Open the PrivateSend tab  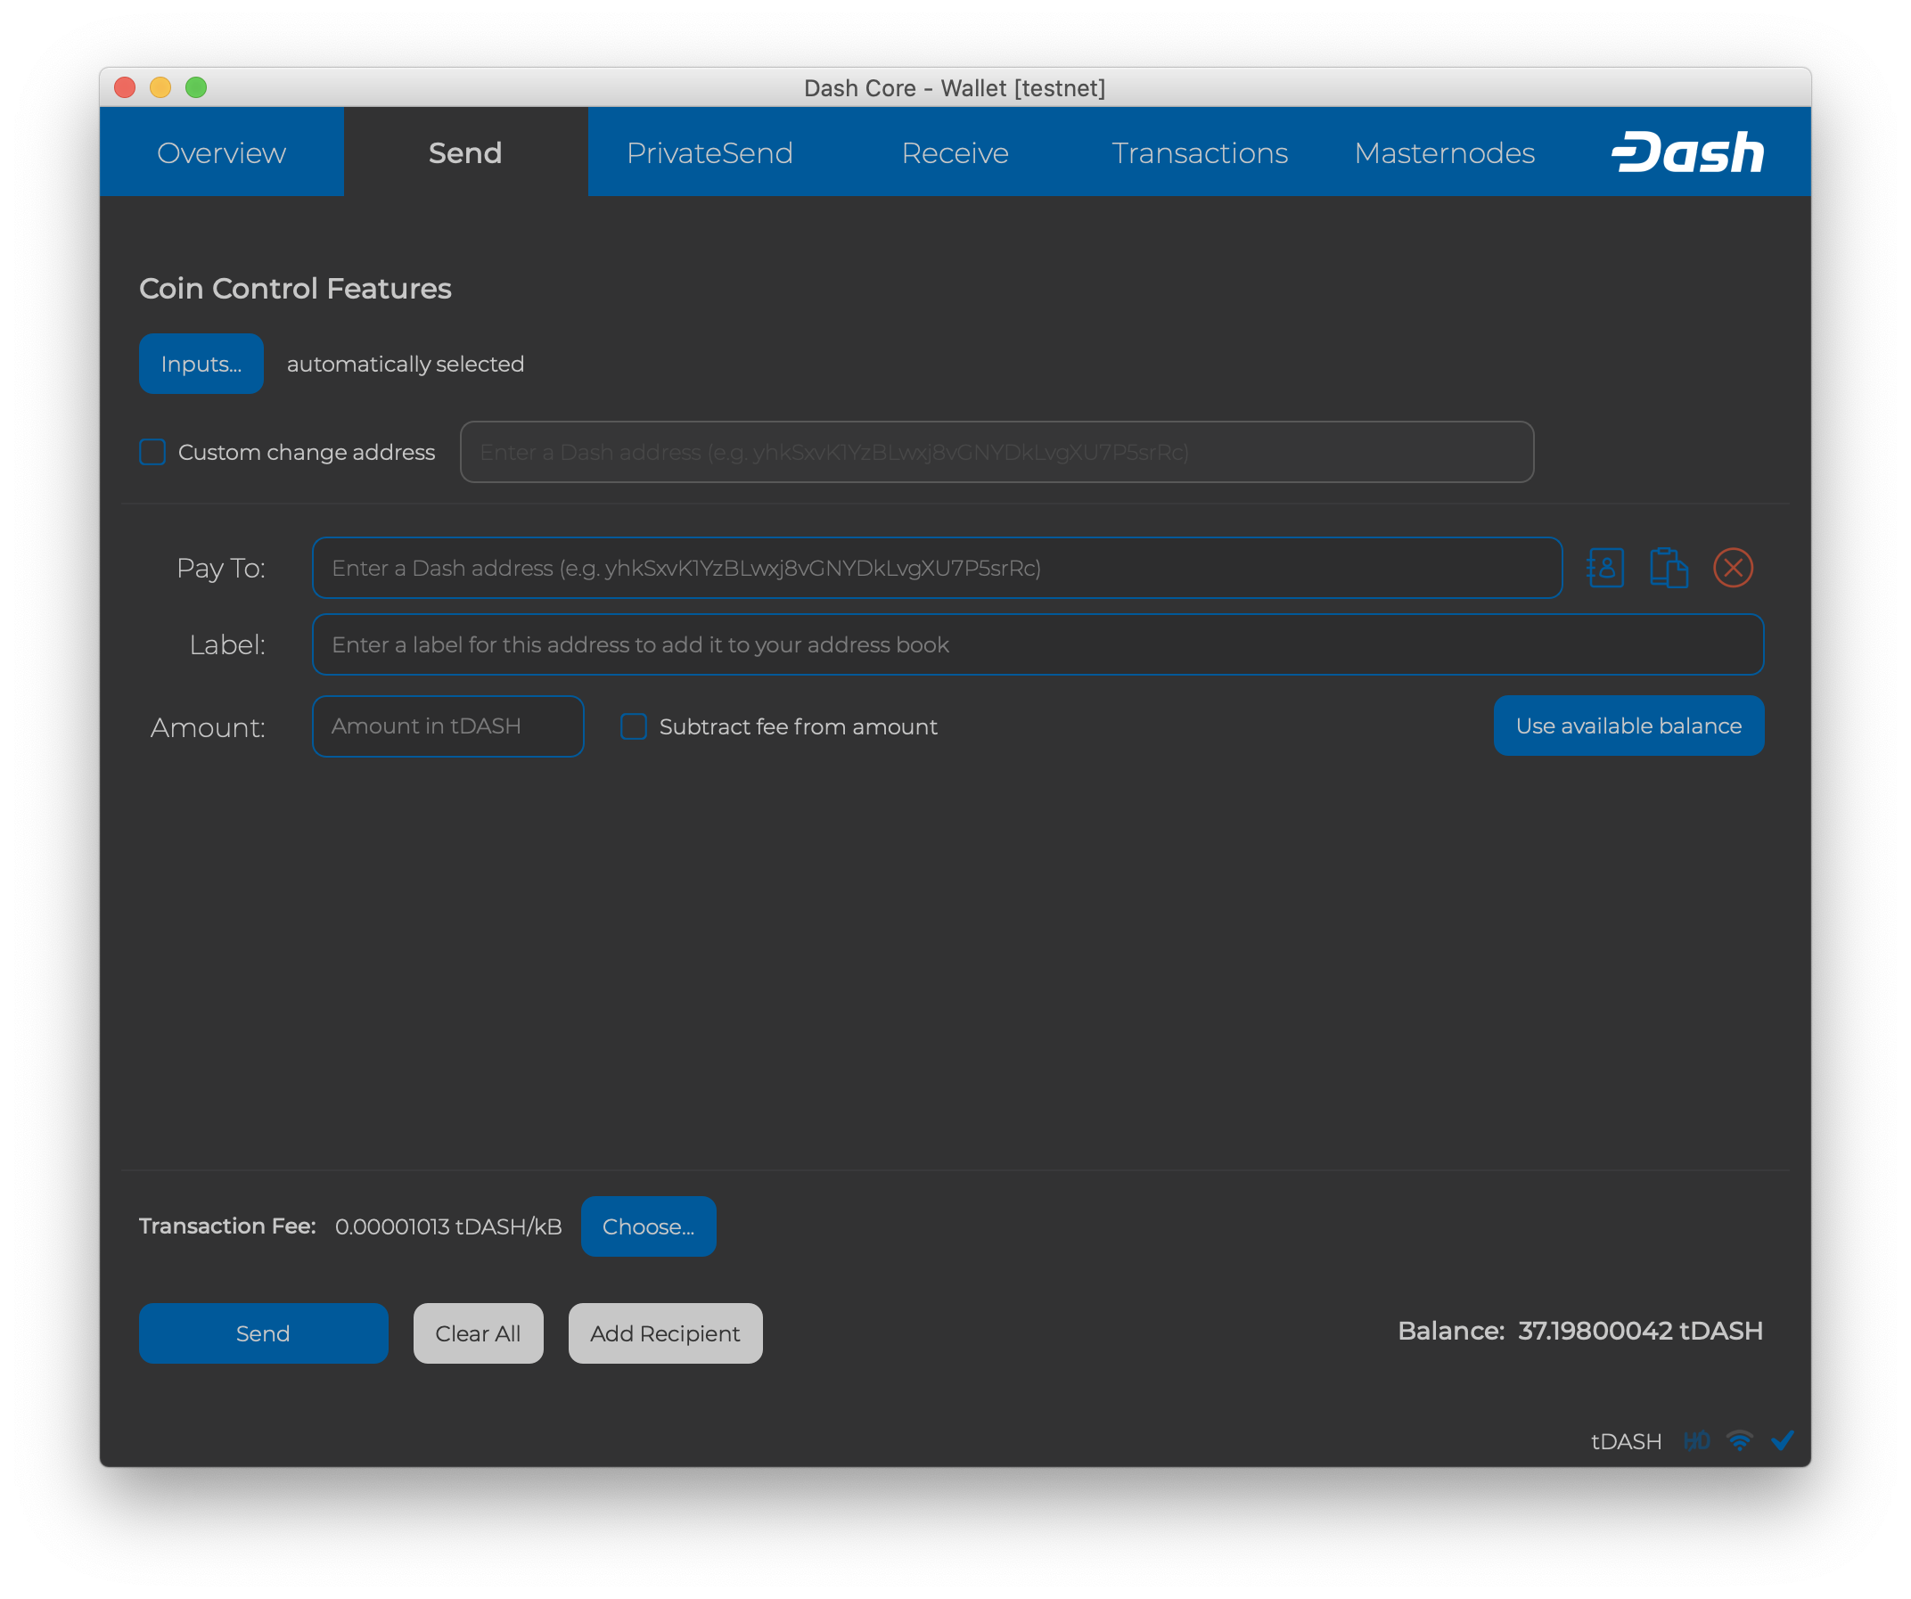[x=709, y=152]
